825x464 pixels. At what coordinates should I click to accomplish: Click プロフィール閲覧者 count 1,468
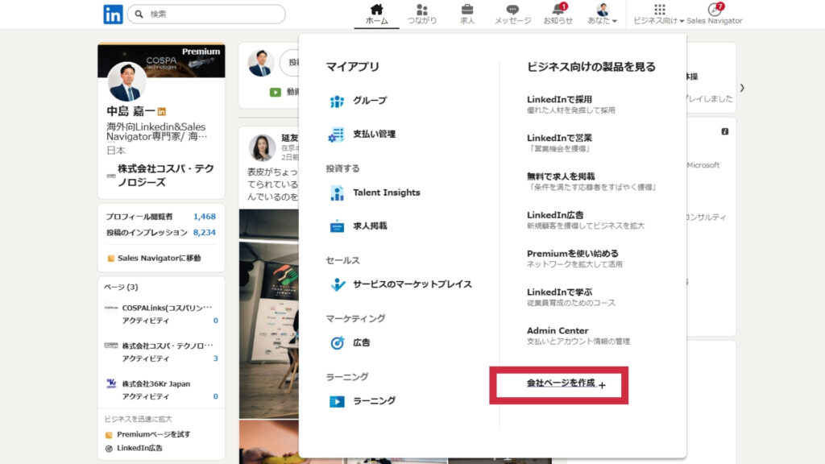click(x=204, y=217)
